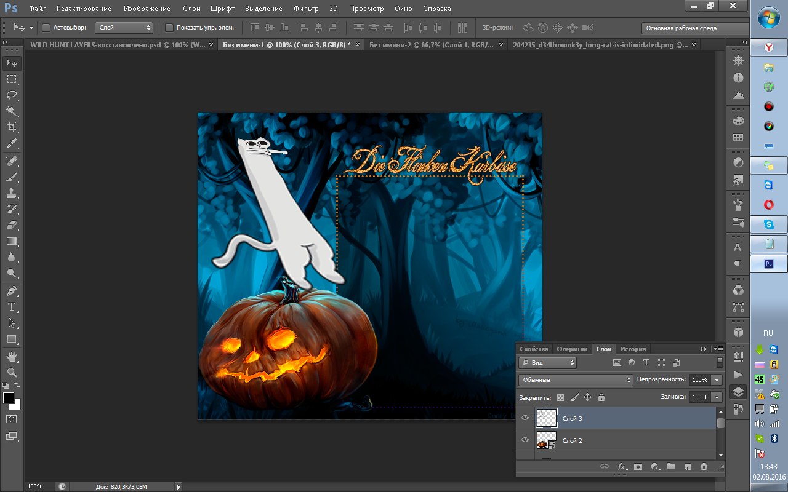Swap foreground and background colors
Image resolution: width=788 pixels, height=492 pixels.
[x=17, y=386]
